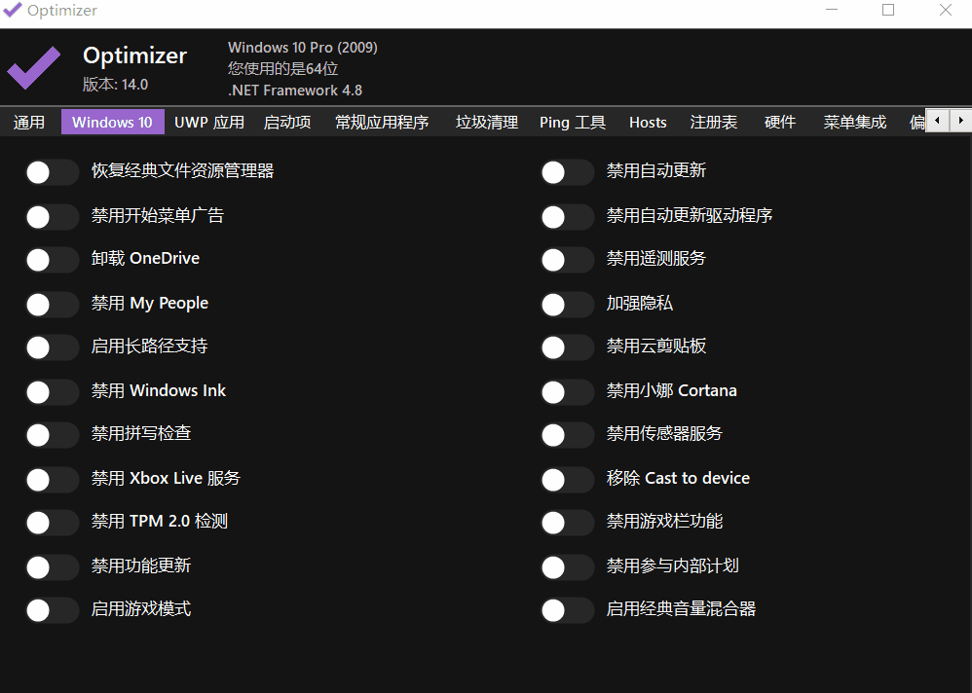
Task: Turn on 启用游戏模式 toggle
Action: coord(52,610)
